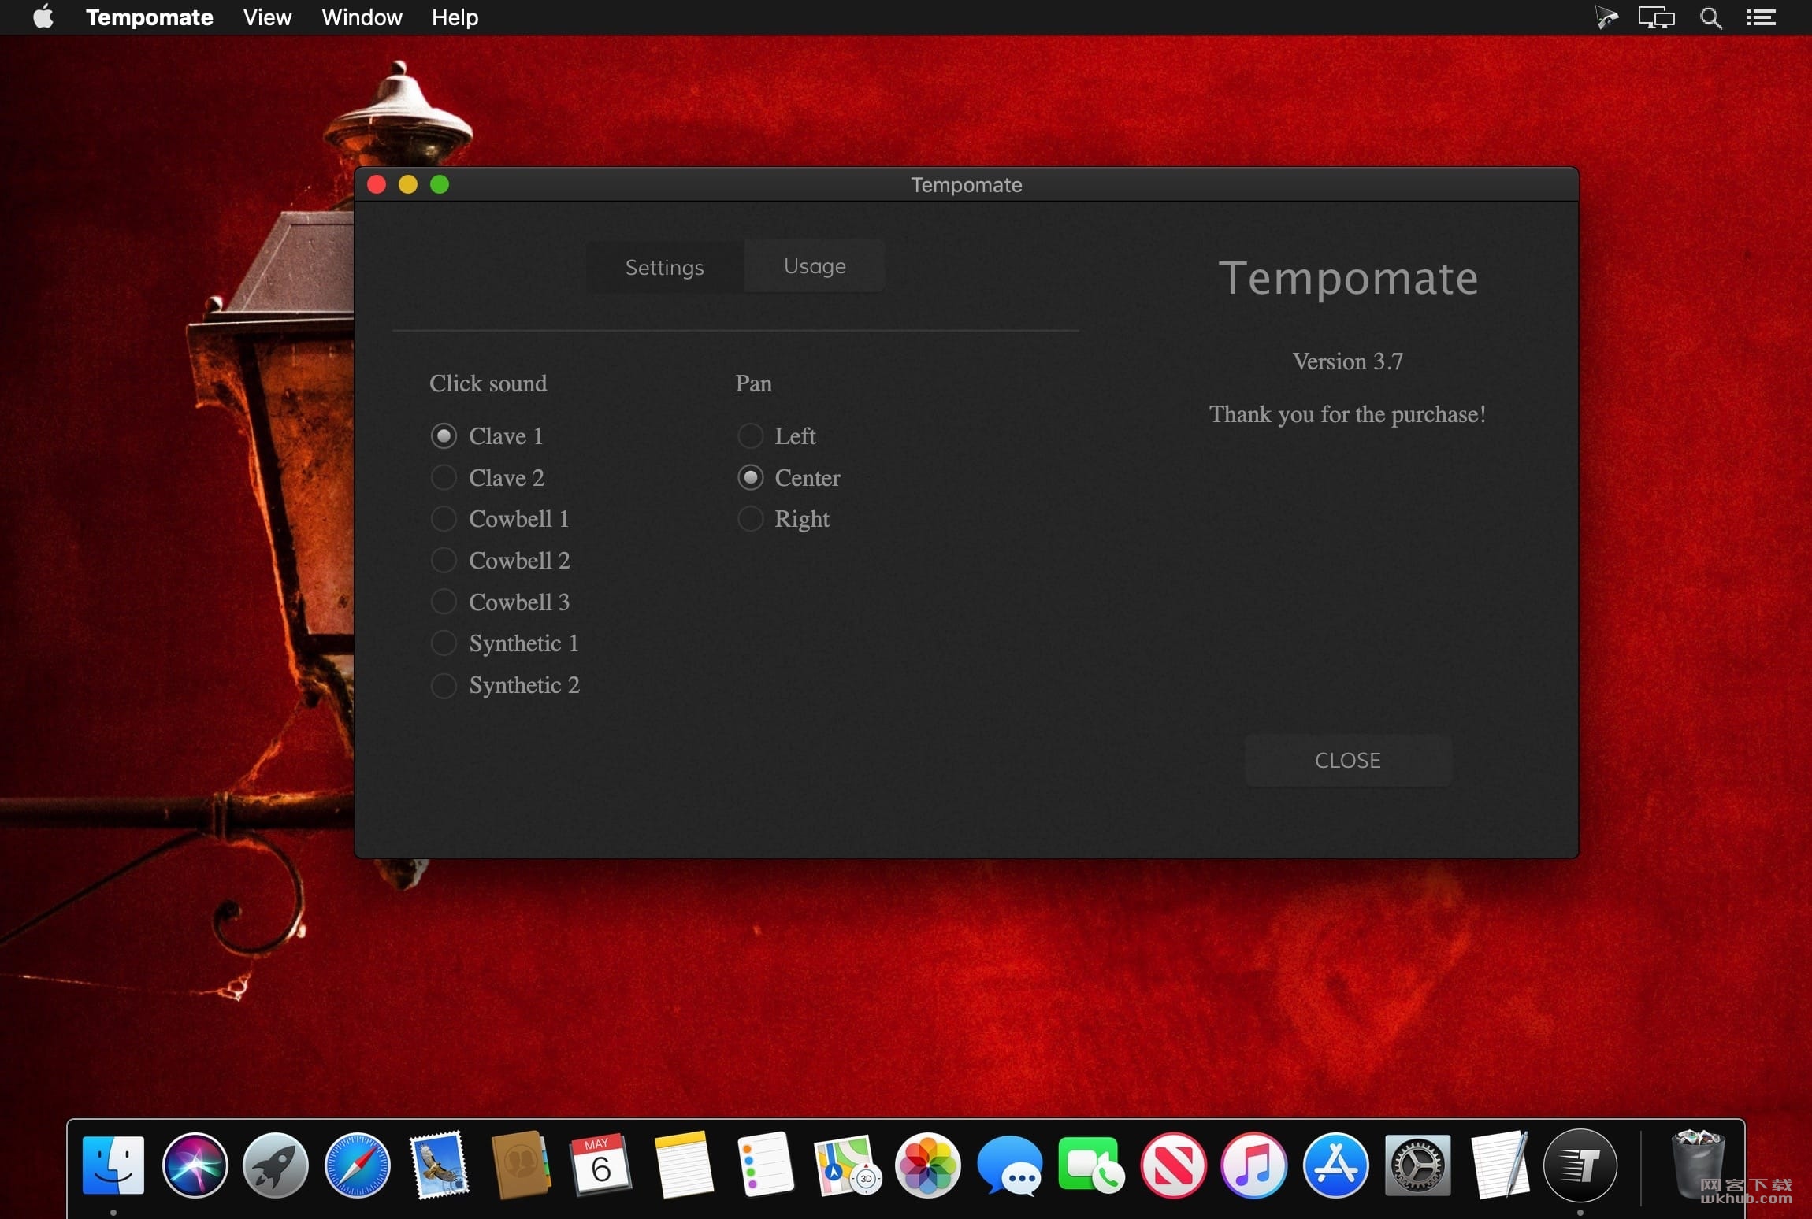The width and height of the screenshot is (1812, 1219).
Task: Open Trash in dock
Action: pos(1699,1165)
